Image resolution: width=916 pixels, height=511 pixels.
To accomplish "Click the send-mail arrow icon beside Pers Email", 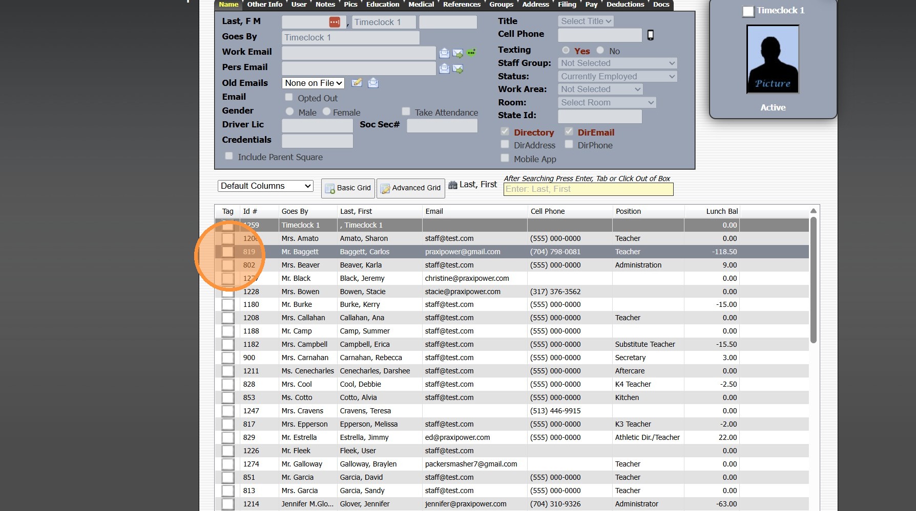I will pos(458,69).
